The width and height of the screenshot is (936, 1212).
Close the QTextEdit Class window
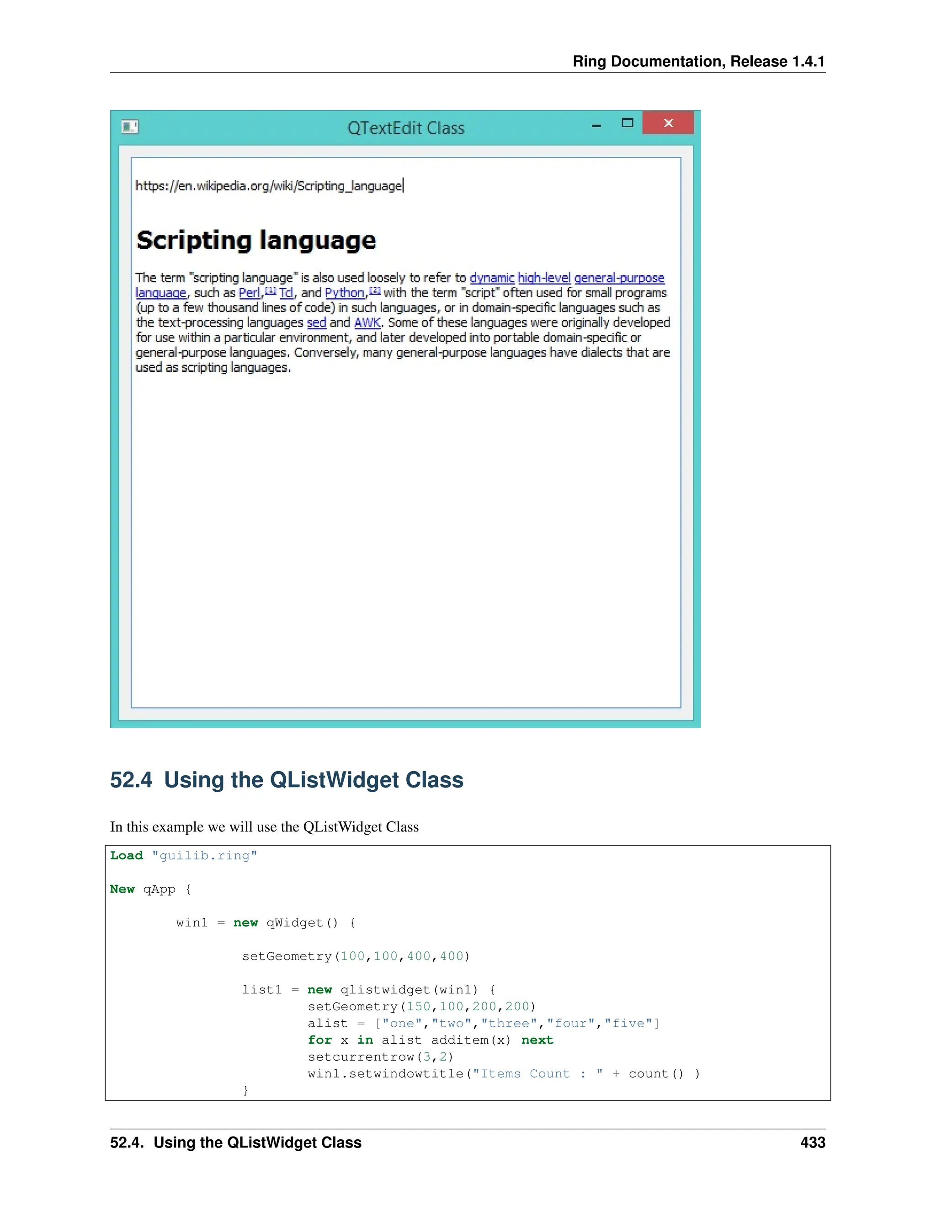(x=668, y=123)
